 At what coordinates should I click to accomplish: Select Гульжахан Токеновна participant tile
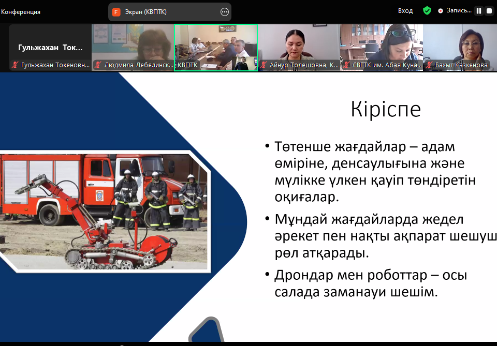[x=50, y=47]
